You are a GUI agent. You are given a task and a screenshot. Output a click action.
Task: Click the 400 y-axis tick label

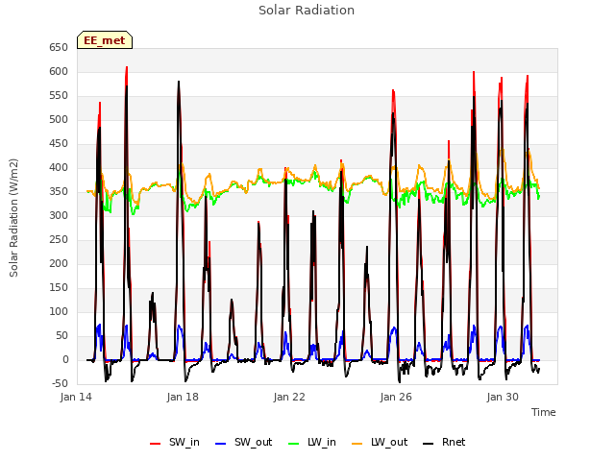coord(59,167)
